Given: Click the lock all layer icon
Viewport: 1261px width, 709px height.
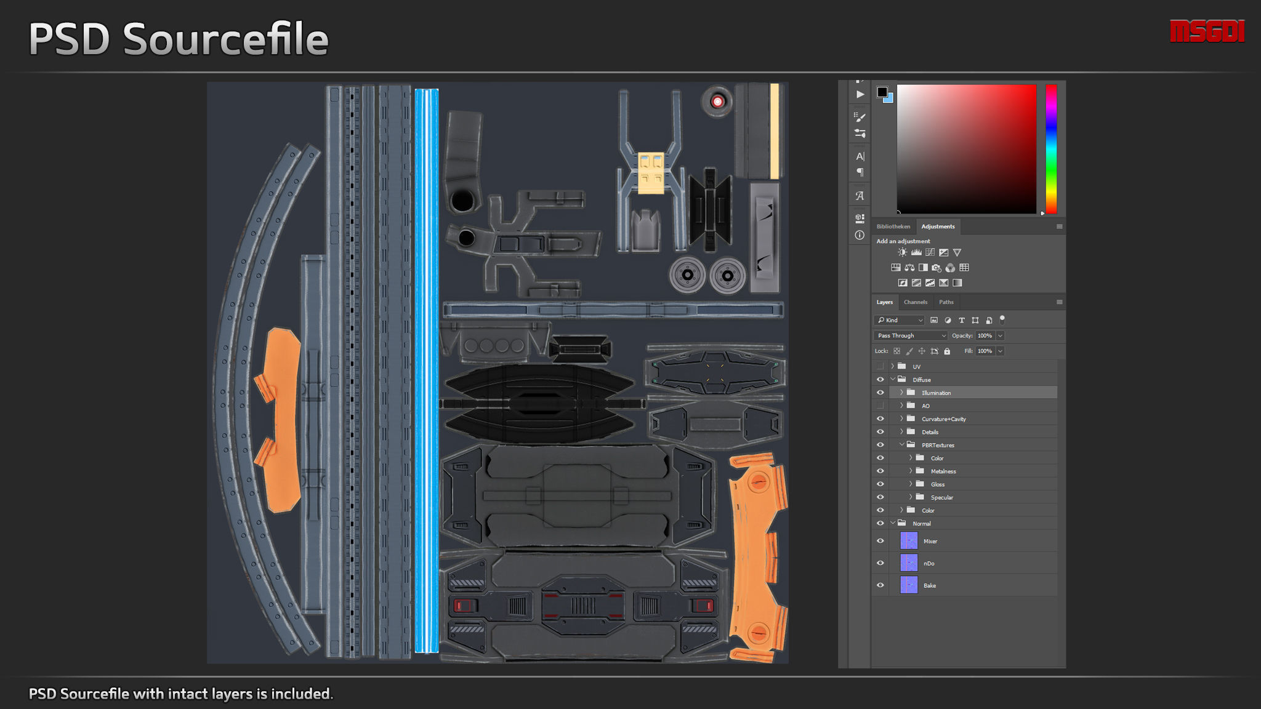Looking at the screenshot, I should pos(947,351).
